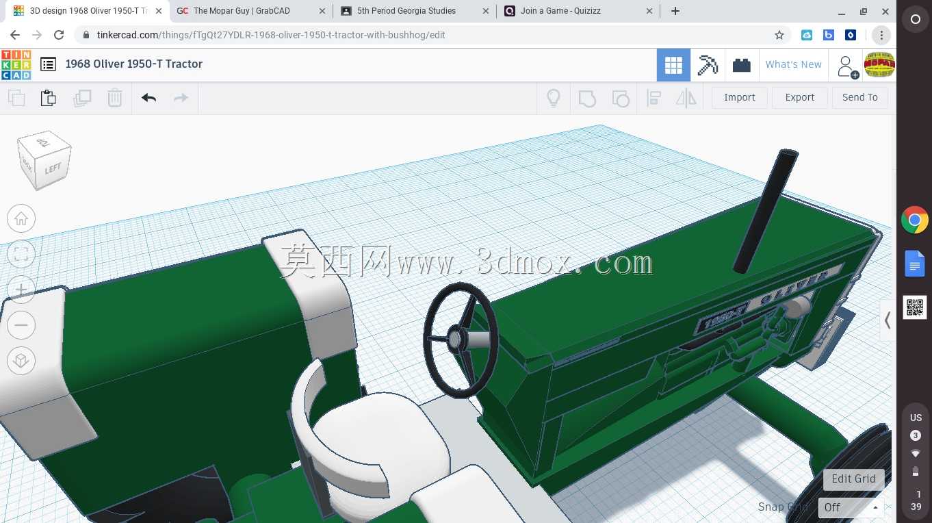Select the Mirror tool
932x523 pixels.
pos(686,98)
